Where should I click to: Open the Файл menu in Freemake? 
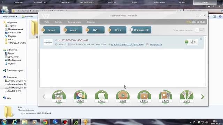(46, 22)
